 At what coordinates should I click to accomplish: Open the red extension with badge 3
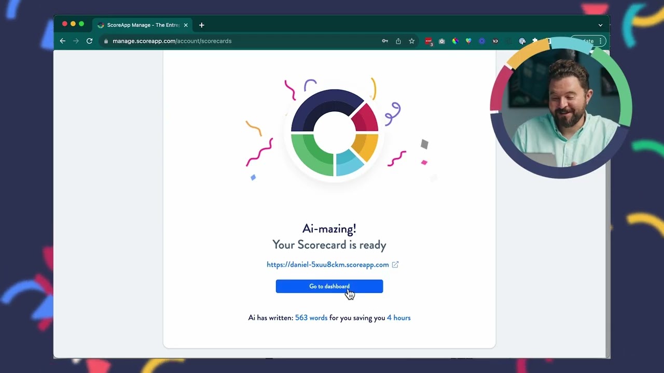tap(428, 41)
